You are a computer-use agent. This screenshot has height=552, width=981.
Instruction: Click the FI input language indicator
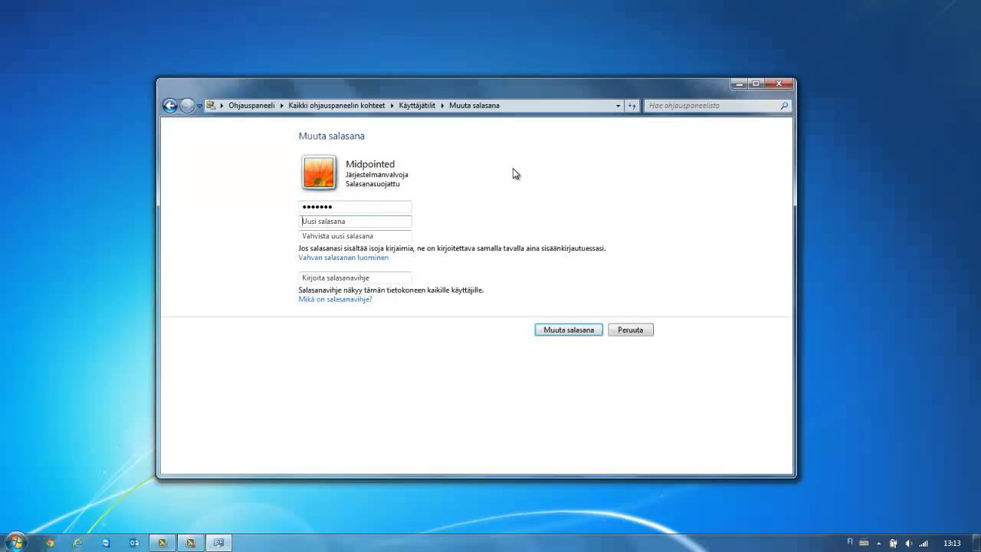[850, 542]
